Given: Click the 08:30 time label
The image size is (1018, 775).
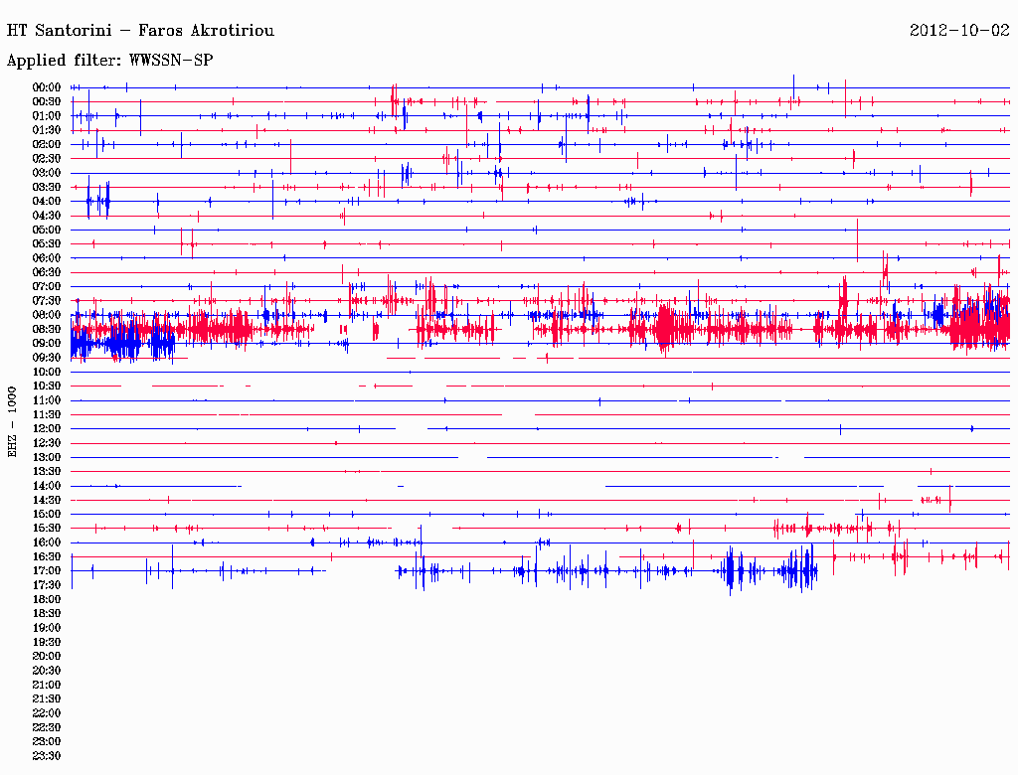Looking at the screenshot, I should 47,330.
